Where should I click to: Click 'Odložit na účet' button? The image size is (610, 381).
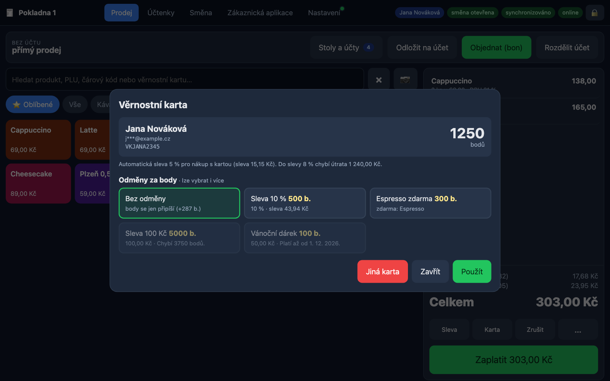[x=422, y=48]
